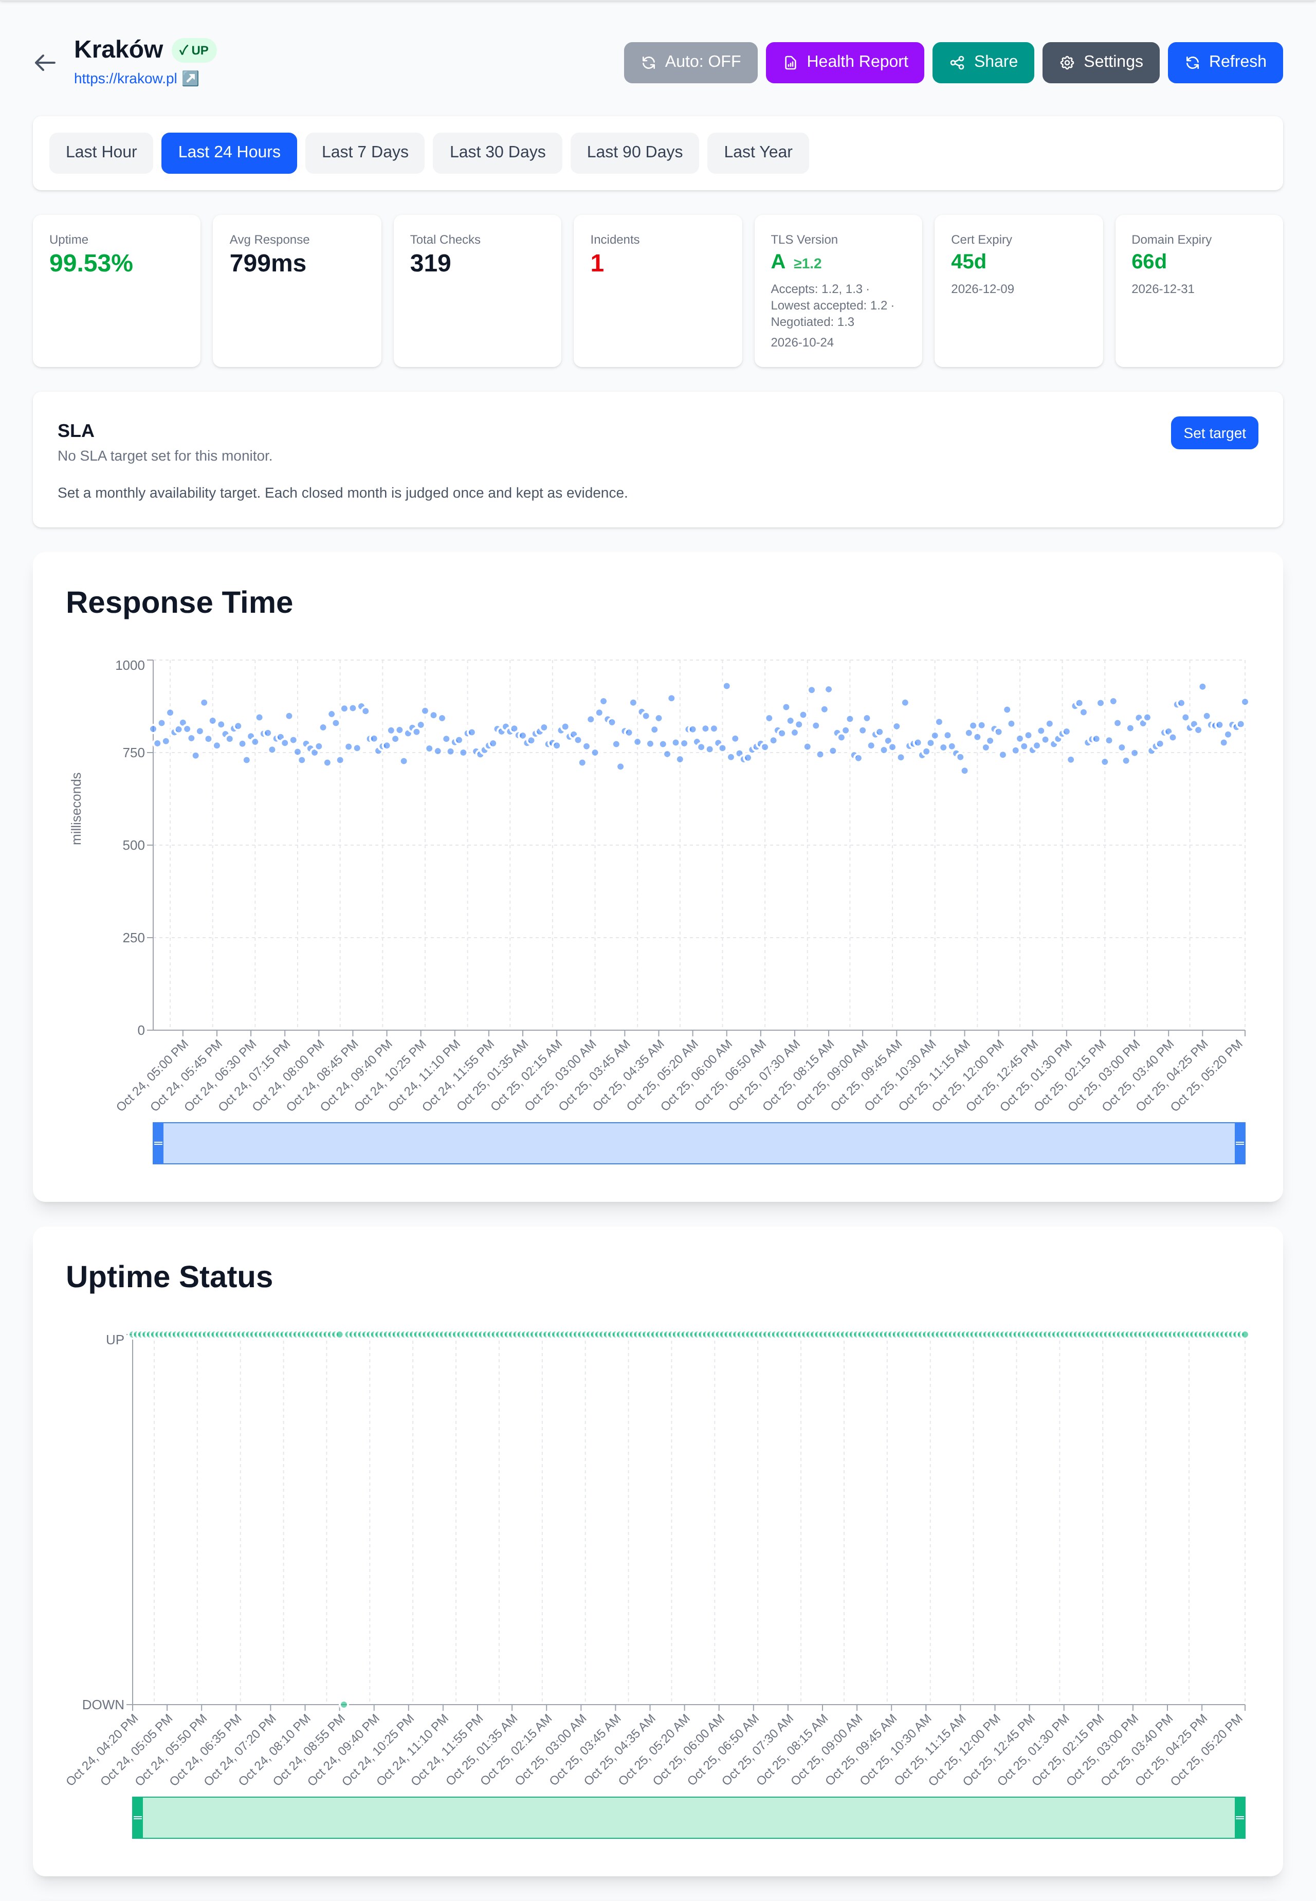Switch to Last 7 Days
This screenshot has height=1901, width=1316.
click(364, 153)
